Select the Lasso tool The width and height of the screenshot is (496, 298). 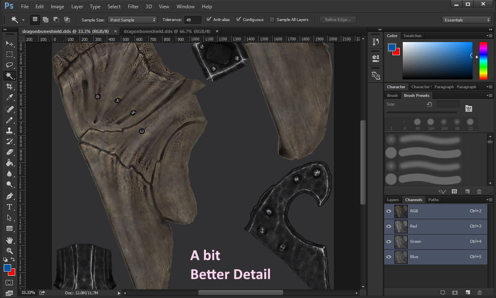[9, 65]
